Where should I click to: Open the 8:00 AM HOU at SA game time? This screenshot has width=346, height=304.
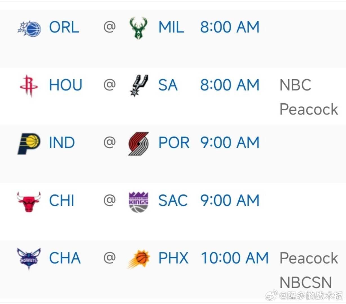230,85
